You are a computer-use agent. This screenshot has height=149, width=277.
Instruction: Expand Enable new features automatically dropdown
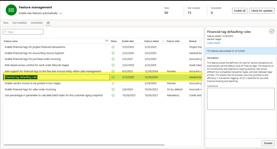pos(61,13)
